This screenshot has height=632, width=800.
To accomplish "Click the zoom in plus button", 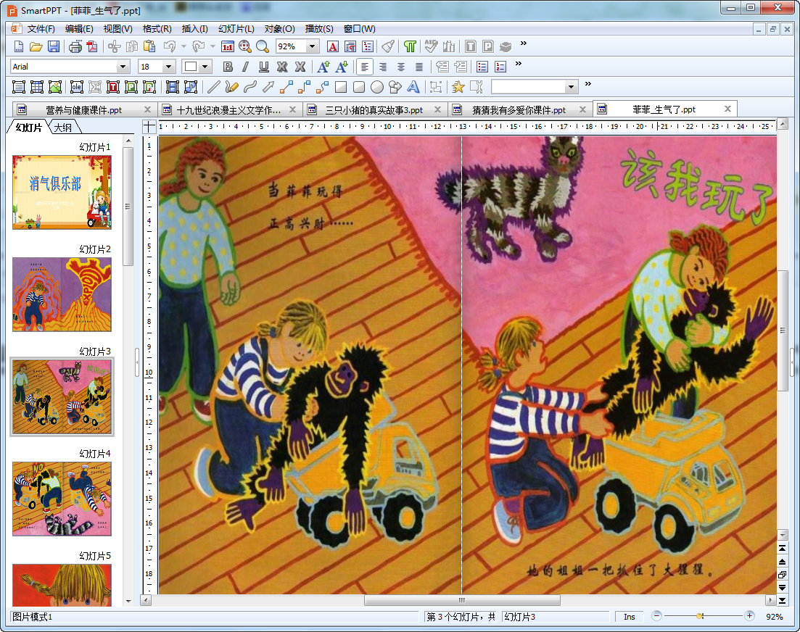I will (x=749, y=616).
